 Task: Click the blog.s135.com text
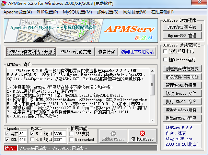179,139
